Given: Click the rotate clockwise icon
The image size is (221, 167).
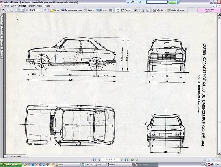Looking at the screenshot, I should [143, 10].
